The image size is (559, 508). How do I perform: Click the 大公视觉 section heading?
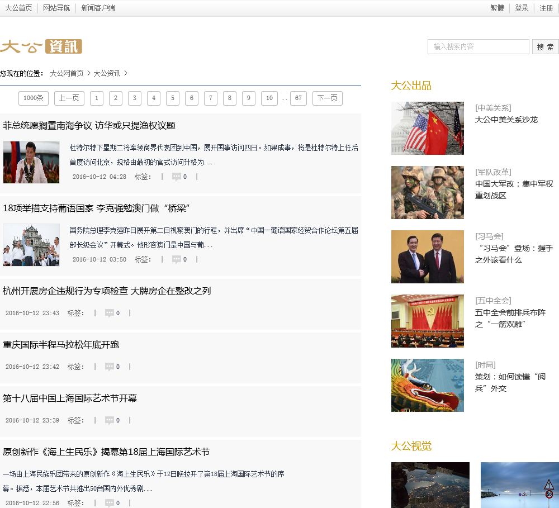[411, 446]
